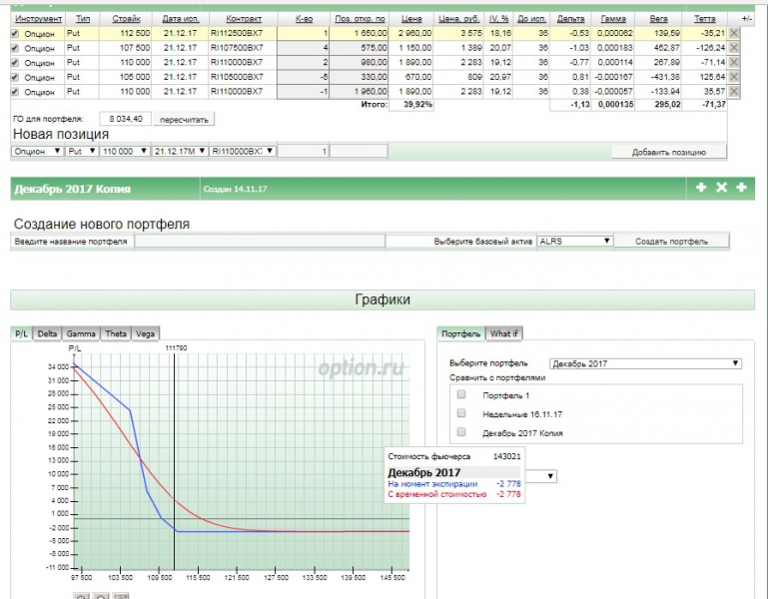This screenshot has width=768, height=599.
Task: Sort table by the Страйк column header
Action: coord(126,19)
